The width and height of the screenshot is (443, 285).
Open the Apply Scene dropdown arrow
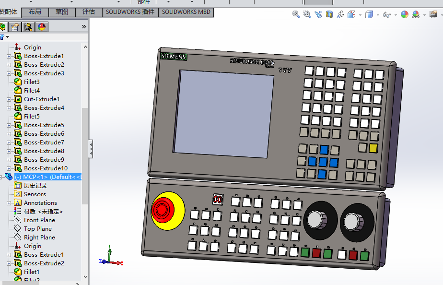(x=424, y=15)
